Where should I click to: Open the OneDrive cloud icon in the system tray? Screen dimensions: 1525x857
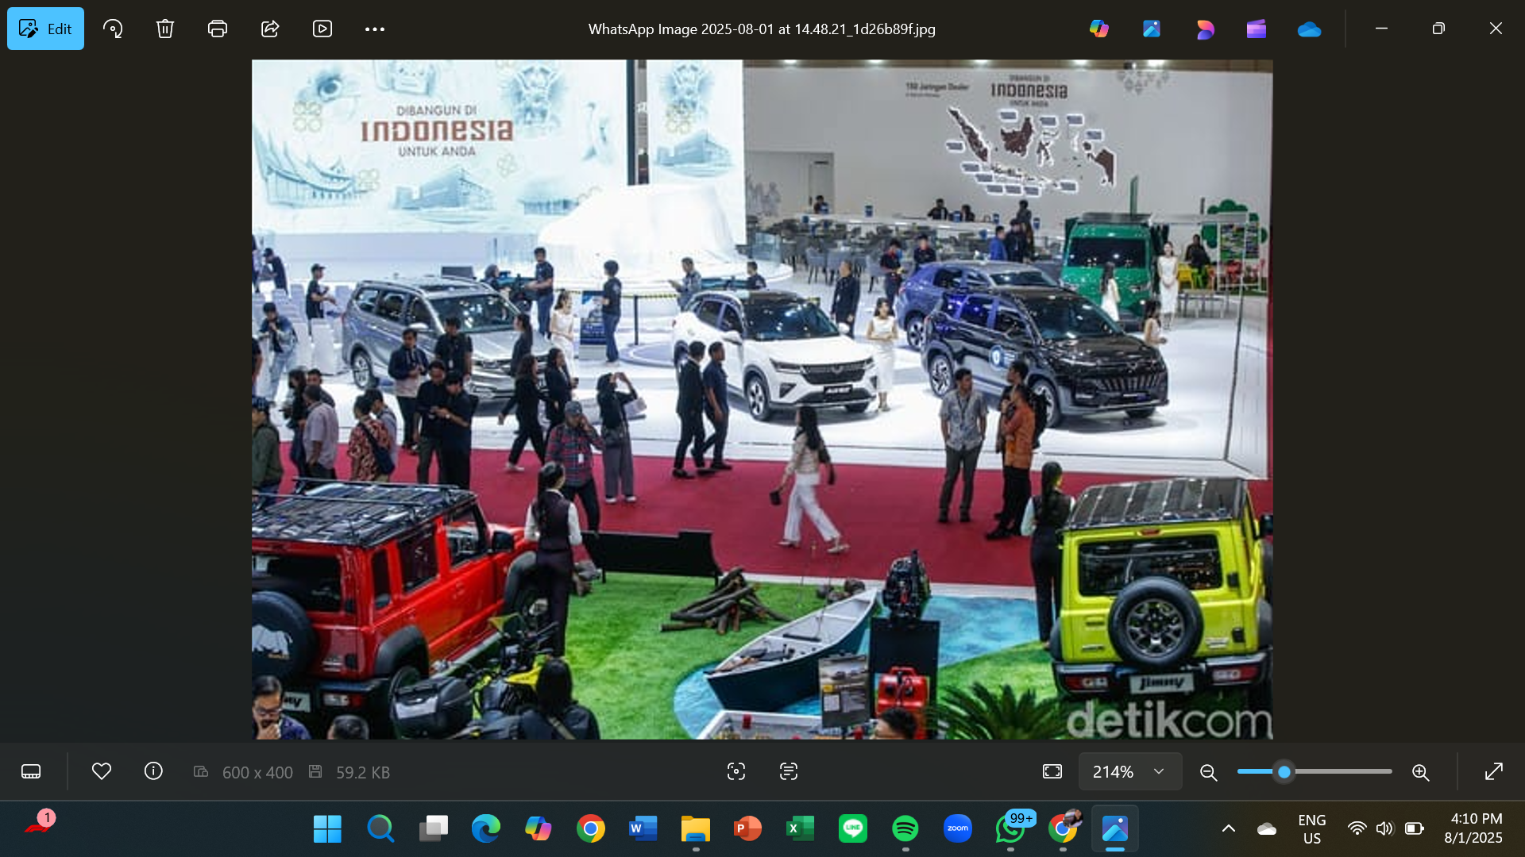[1267, 829]
